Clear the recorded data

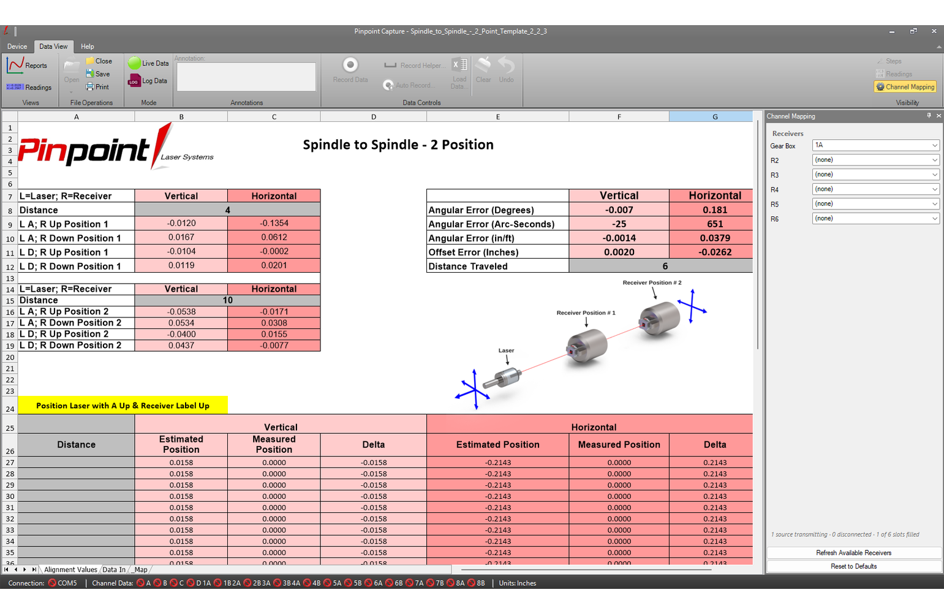click(x=483, y=70)
